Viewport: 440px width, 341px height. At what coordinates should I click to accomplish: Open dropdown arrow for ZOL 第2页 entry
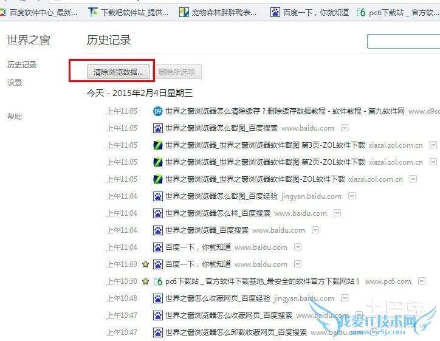[x=433, y=162]
